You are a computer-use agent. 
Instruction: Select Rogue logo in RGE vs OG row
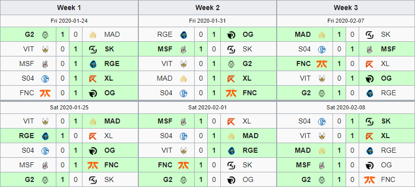(184, 34)
